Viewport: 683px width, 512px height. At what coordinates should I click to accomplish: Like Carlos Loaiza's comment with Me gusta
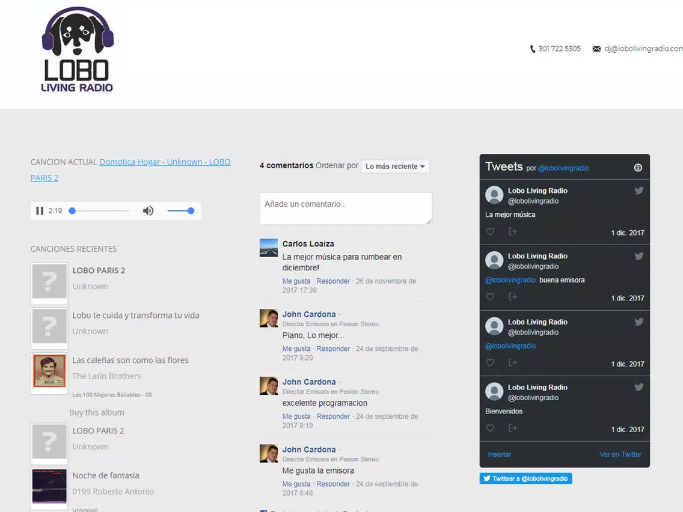point(296,281)
